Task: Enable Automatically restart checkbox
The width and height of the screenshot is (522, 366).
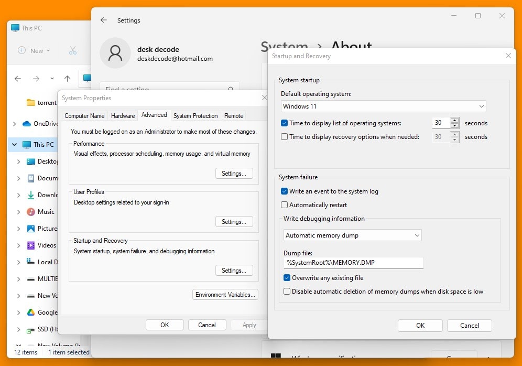Action: tap(285, 205)
